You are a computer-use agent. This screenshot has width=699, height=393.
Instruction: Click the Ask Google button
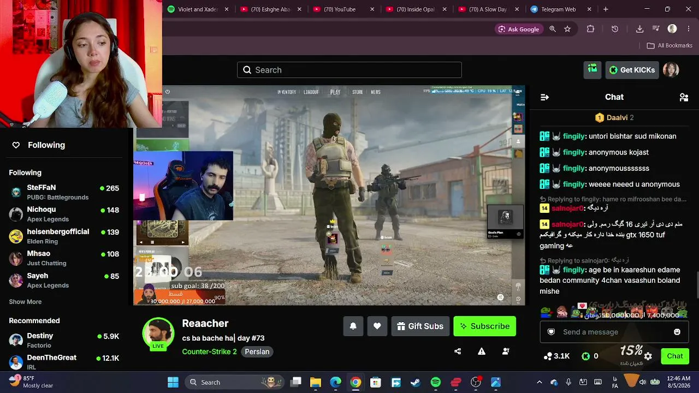pyautogui.click(x=518, y=29)
